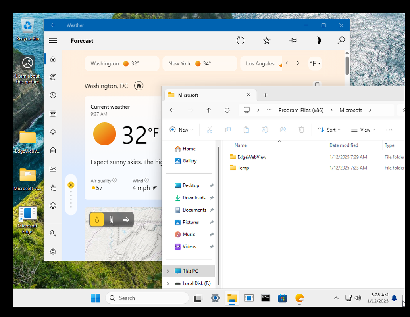Image resolution: width=410 pixels, height=317 pixels.
Task: Click the Air quality info icon
Action: tap(115, 180)
